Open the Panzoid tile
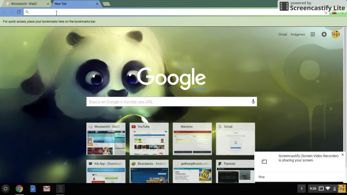The width and height of the screenshot is (347, 195). [235, 171]
